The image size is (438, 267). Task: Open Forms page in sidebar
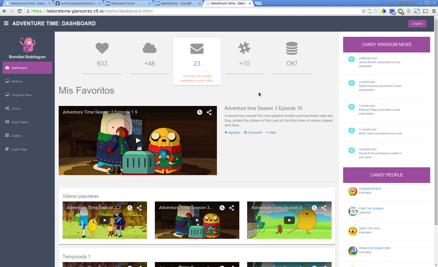(27, 109)
